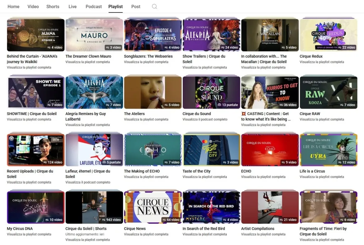Open Alegría Show Trailers thumbnail
The width and height of the screenshot is (364, 245).
[x=211, y=35]
